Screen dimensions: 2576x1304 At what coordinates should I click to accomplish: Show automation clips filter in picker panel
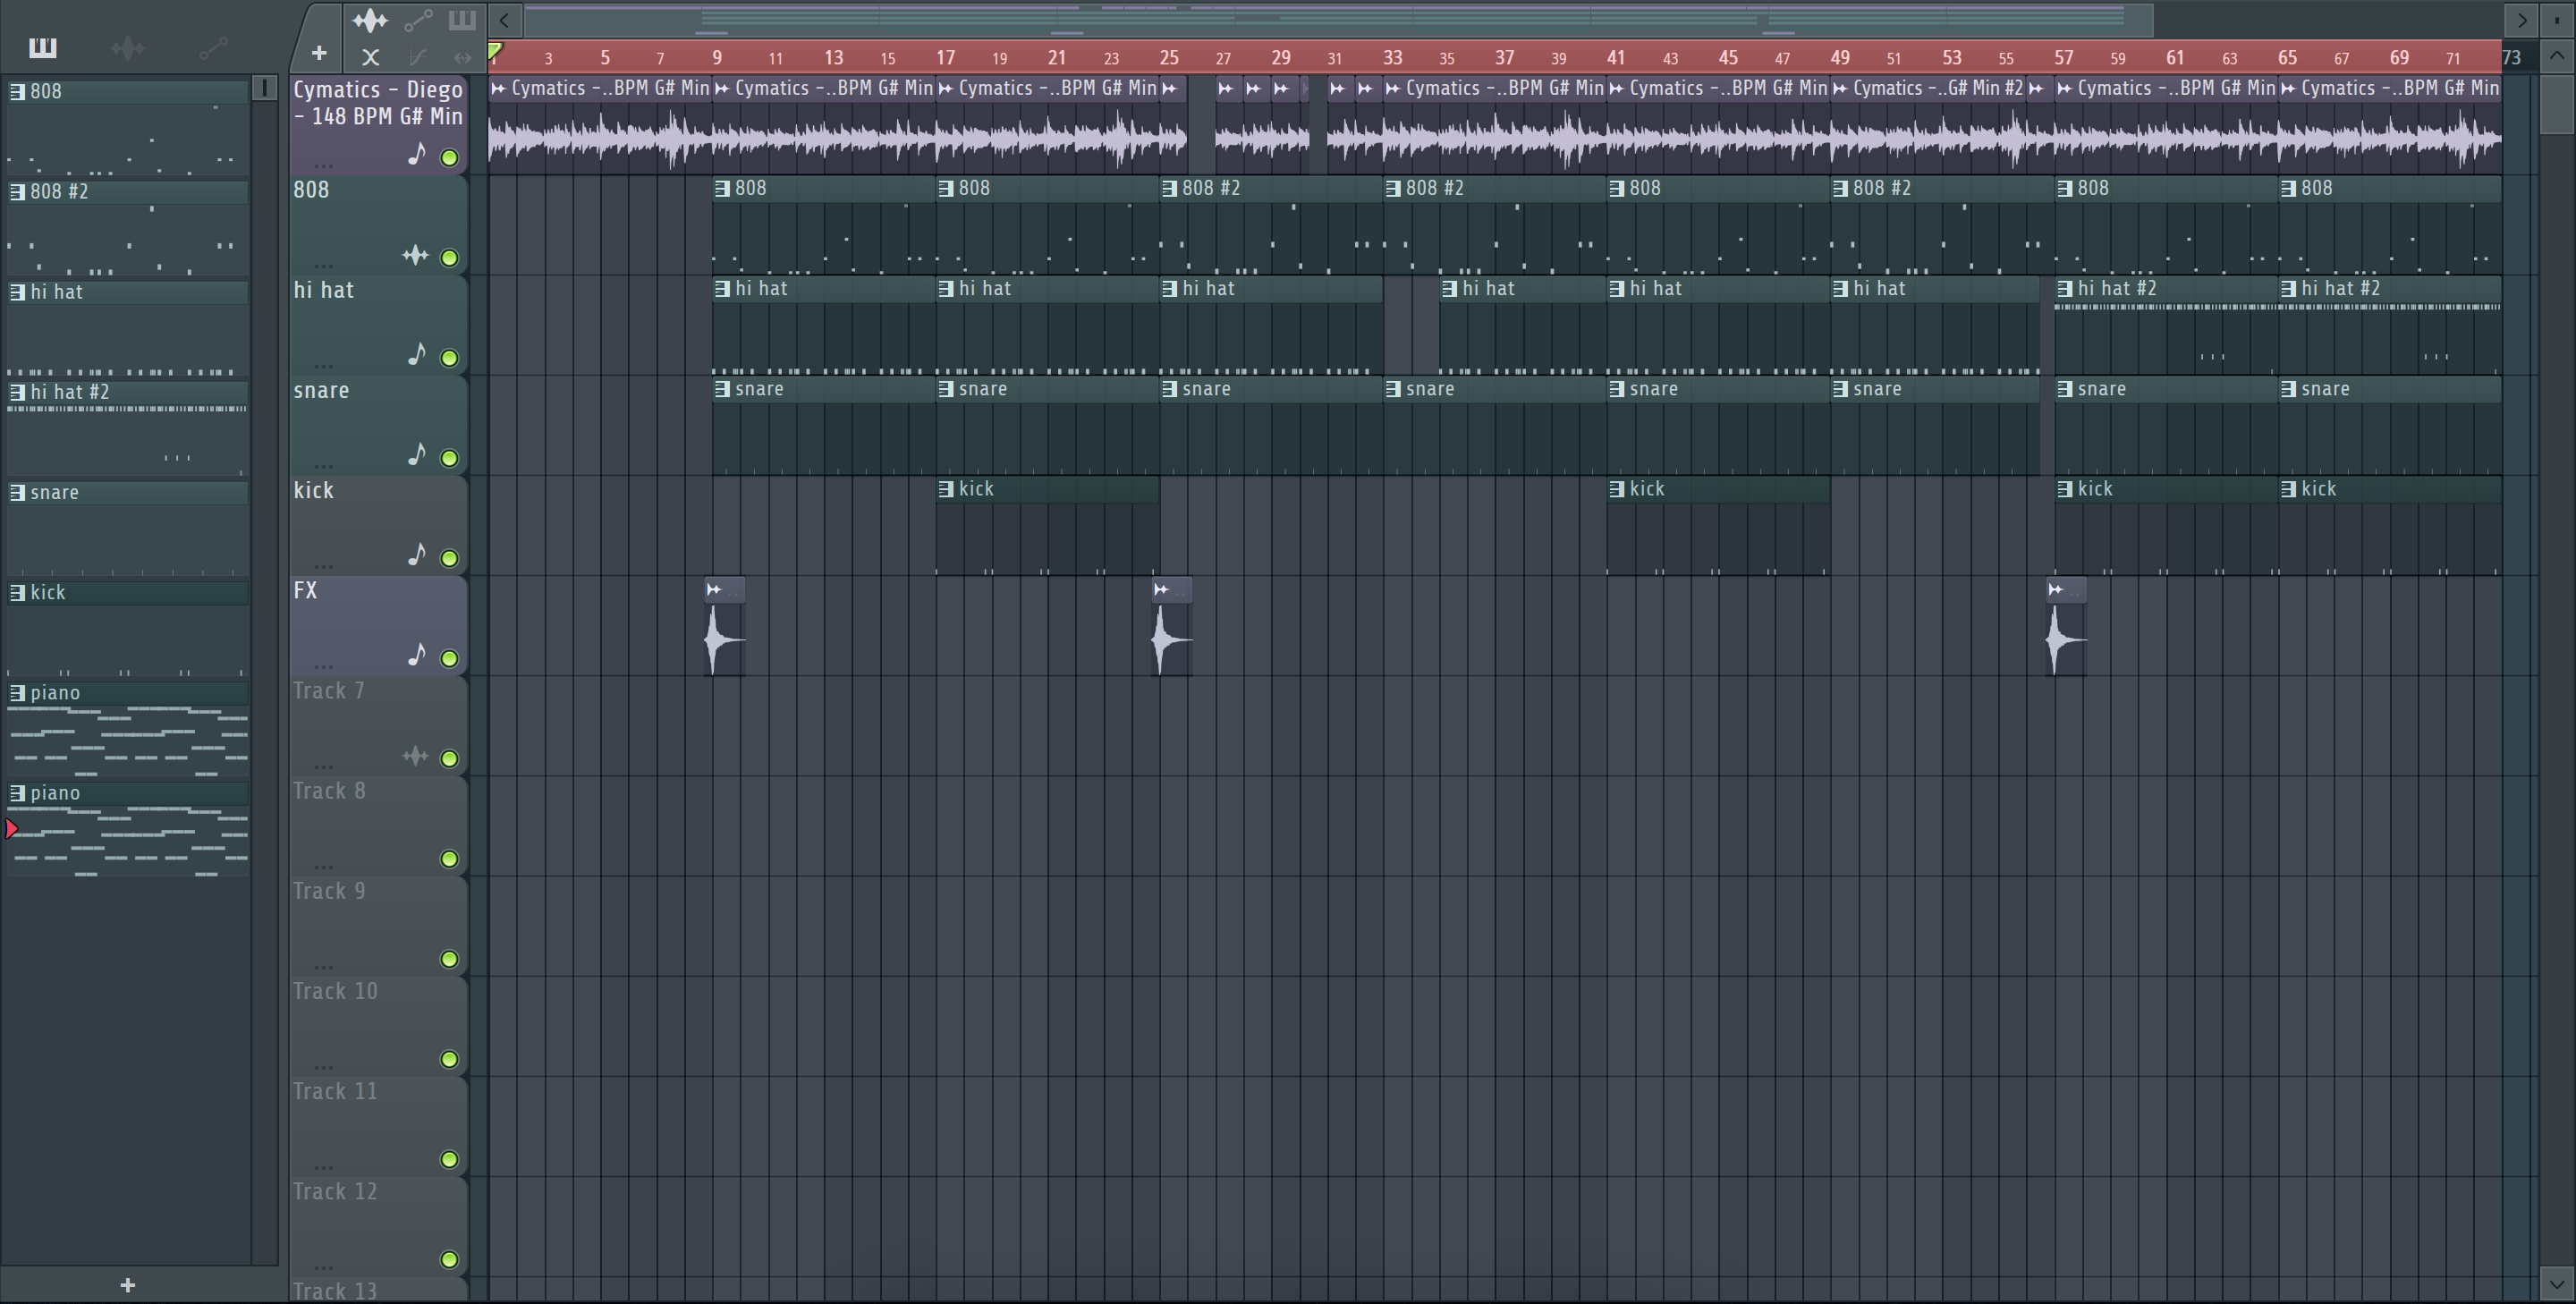pos(213,47)
